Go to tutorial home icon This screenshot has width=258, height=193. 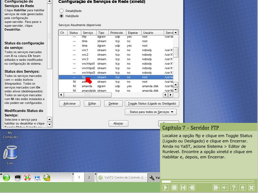coord(242,188)
